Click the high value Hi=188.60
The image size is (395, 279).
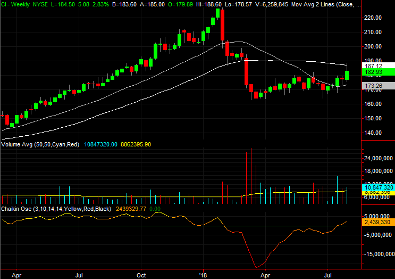pos(209,4)
